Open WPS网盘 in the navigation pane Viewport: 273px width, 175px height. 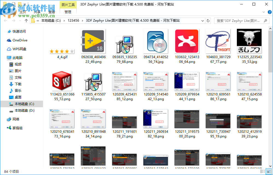point(17,49)
